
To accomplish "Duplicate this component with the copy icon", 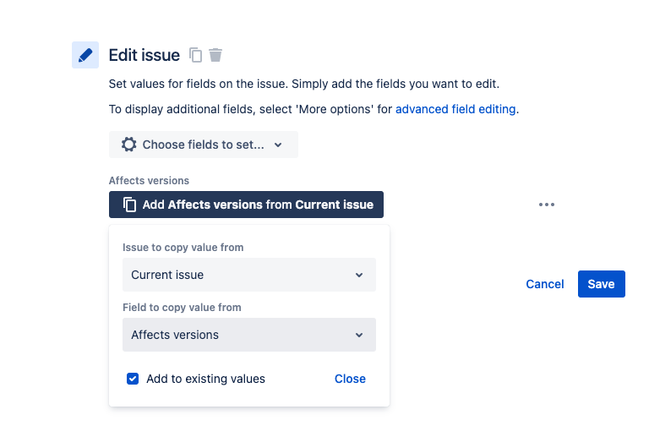I will point(195,55).
